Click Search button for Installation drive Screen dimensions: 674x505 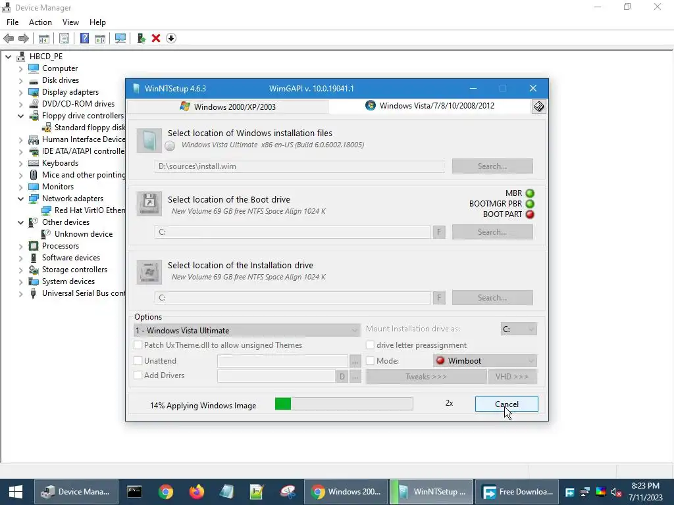(x=492, y=298)
